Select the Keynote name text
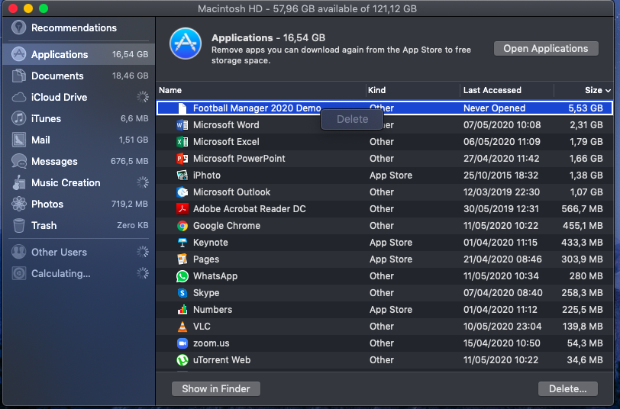 coord(211,242)
